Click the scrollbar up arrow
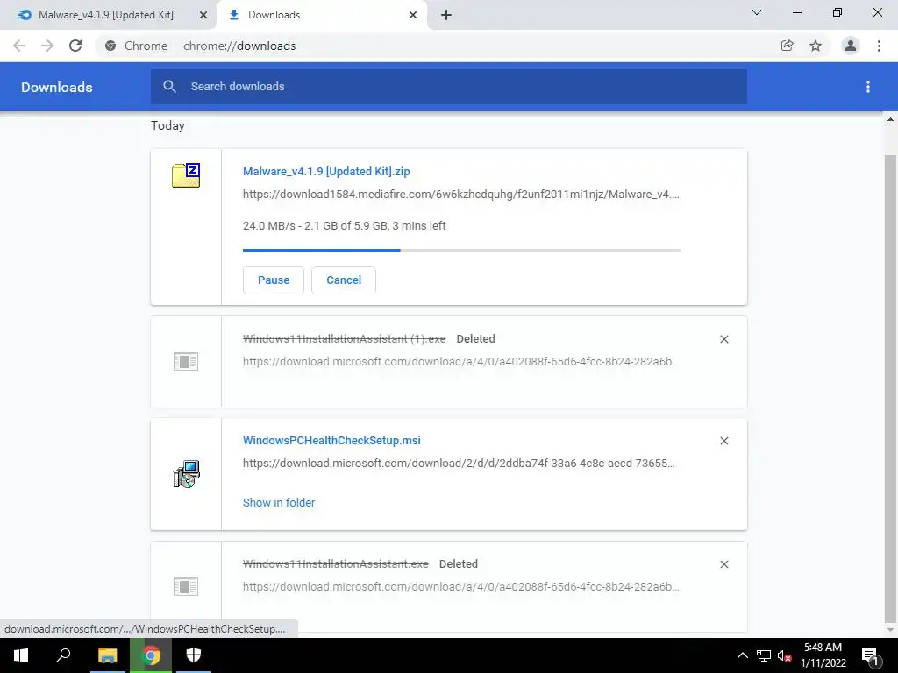This screenshot has width=898, height=673. point(890,119)
